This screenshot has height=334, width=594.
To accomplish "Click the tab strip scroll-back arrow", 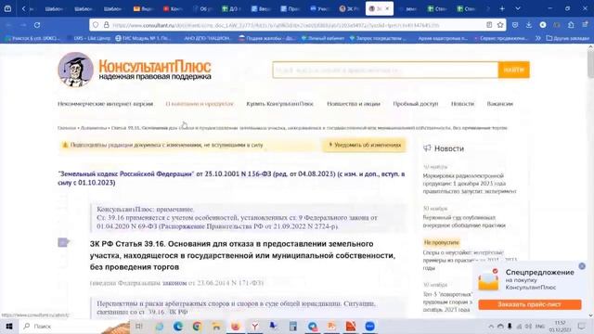I will 23,8.
